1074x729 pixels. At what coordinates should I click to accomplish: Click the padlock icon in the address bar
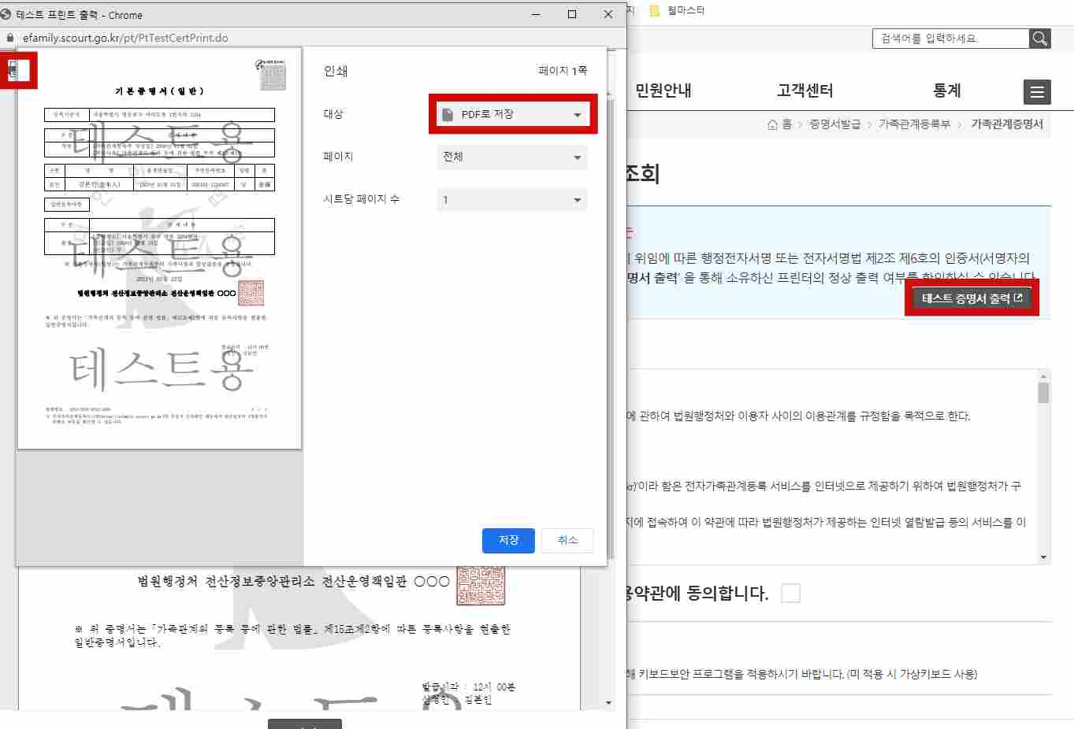tap(9, 37)
